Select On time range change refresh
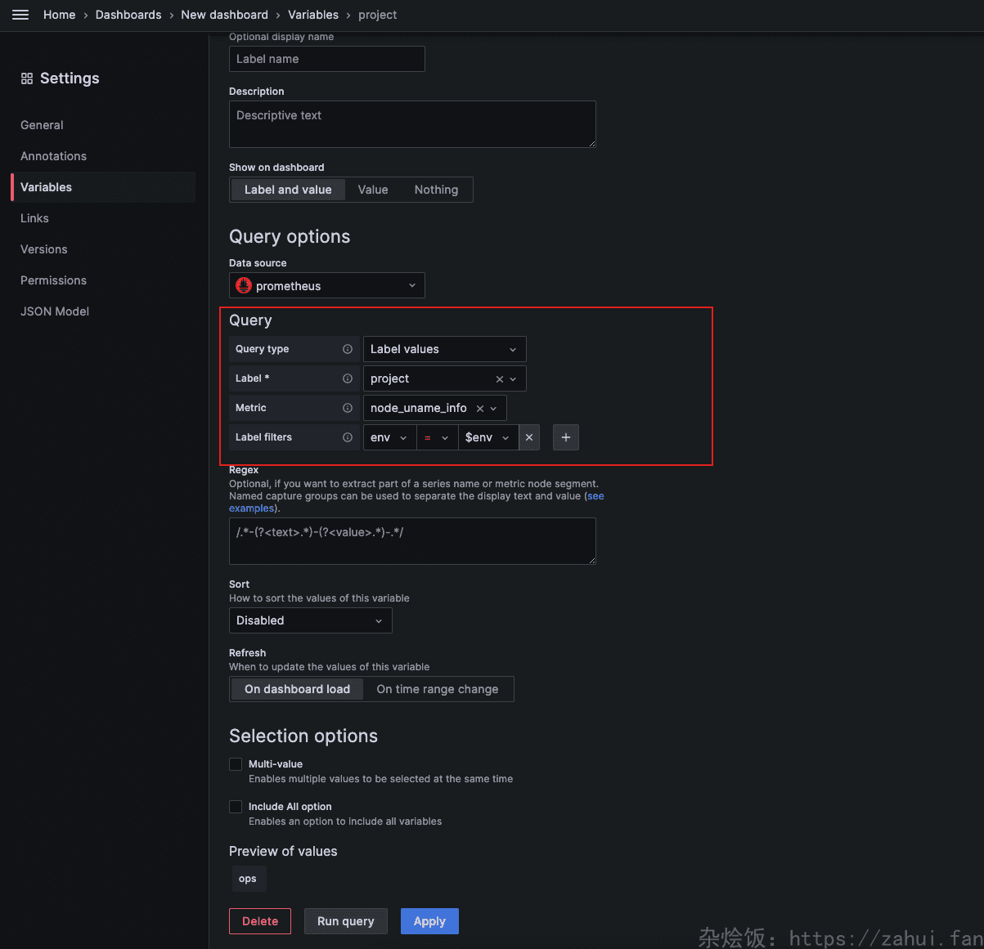The width and height of the screenshot is (984, 949). (437, 689)
